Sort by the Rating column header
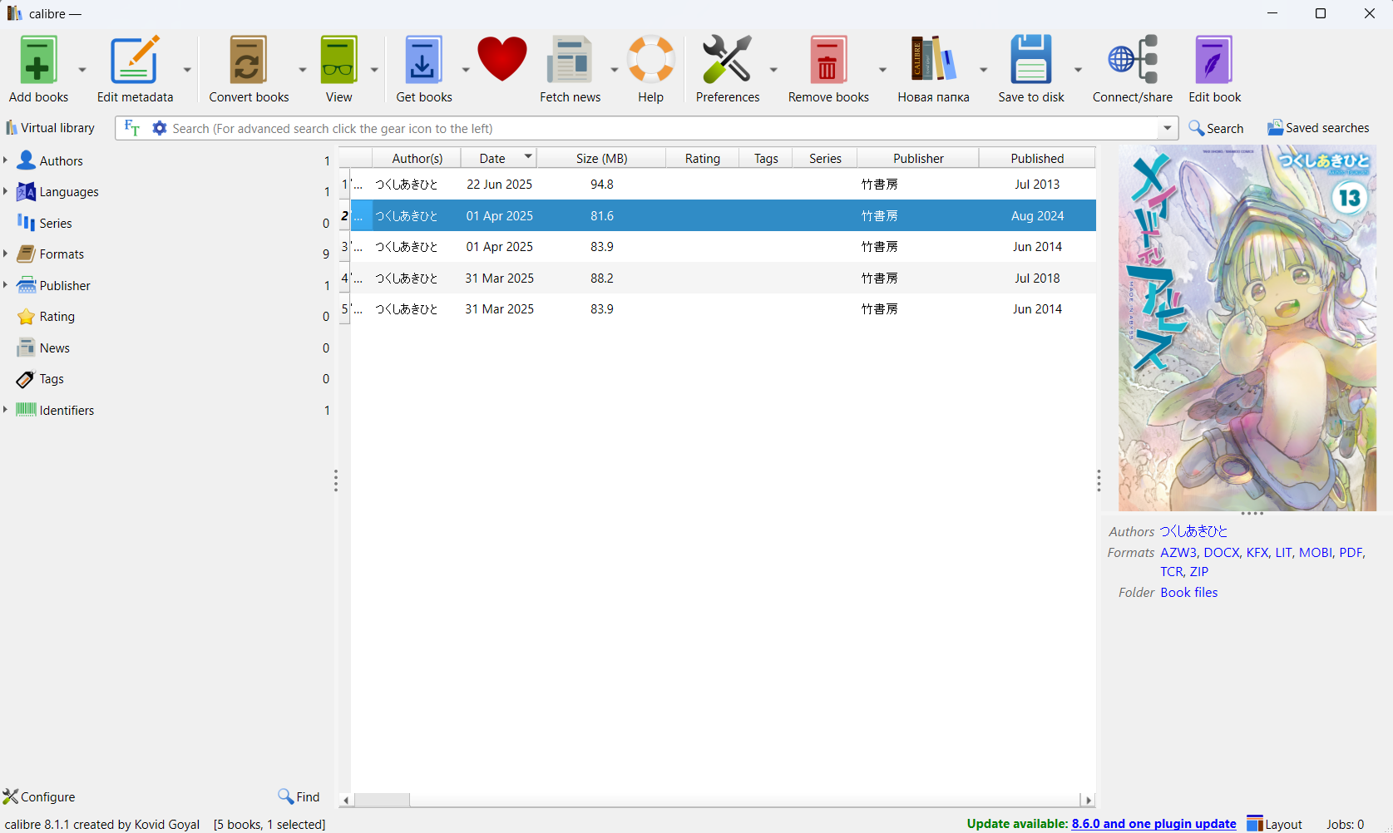Screen dimensions: 1393x833 [x=702, y=158]
